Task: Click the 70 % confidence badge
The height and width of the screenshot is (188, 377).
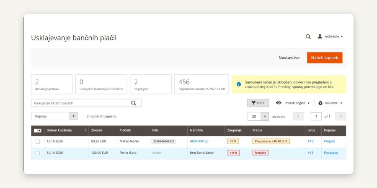Action: [x=233, y=141]
